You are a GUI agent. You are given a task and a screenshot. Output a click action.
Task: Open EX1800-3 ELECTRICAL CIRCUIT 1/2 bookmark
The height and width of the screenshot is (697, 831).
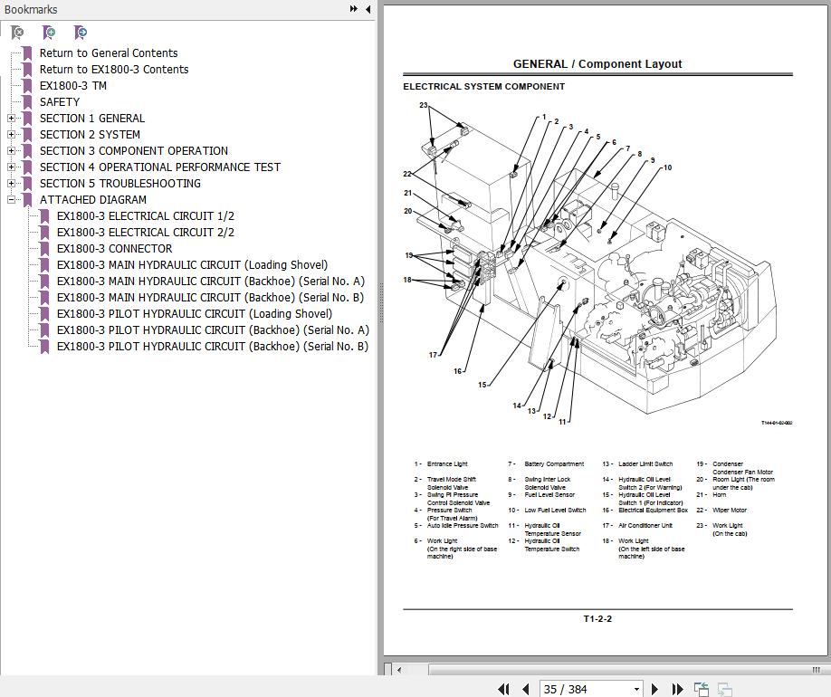click(145, 216)
